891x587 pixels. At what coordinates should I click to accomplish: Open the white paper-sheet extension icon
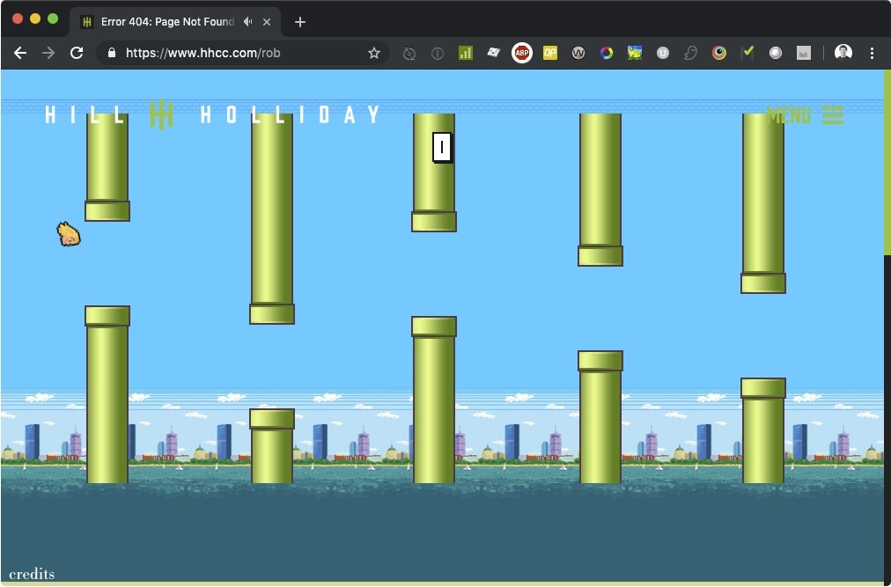493,53
